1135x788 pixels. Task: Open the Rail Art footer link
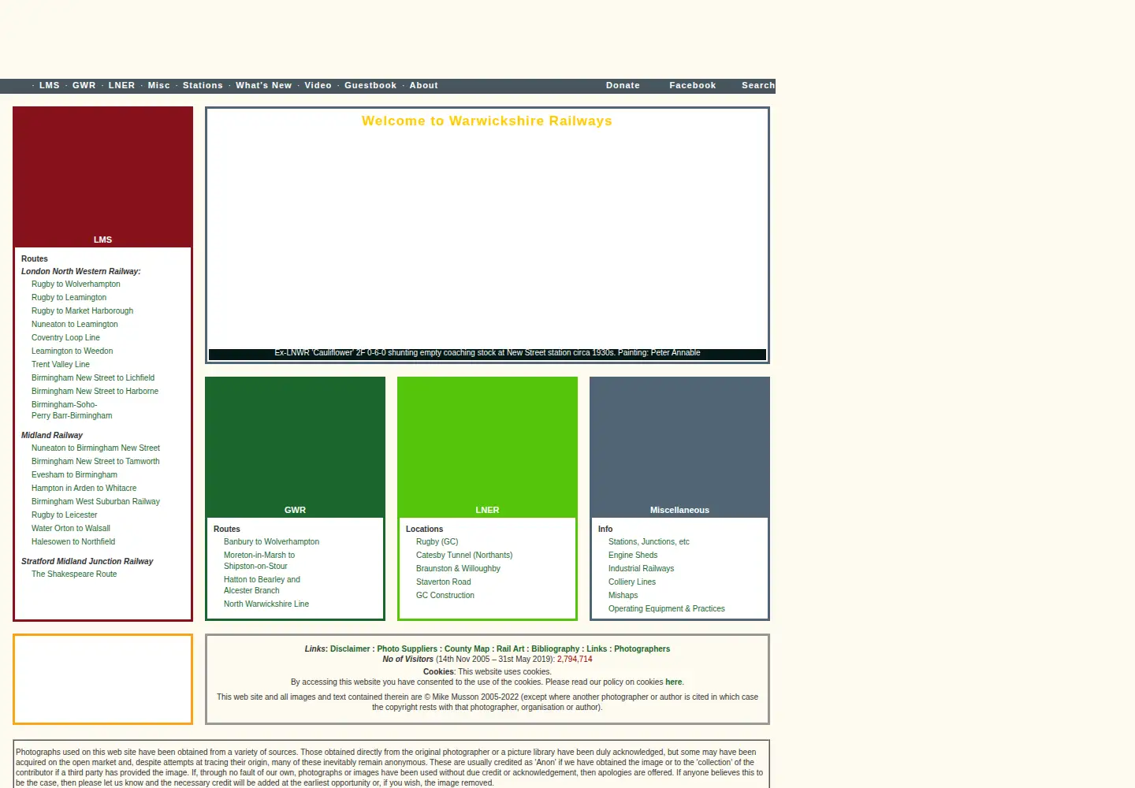pyautogui.click(x=511, y=649)
